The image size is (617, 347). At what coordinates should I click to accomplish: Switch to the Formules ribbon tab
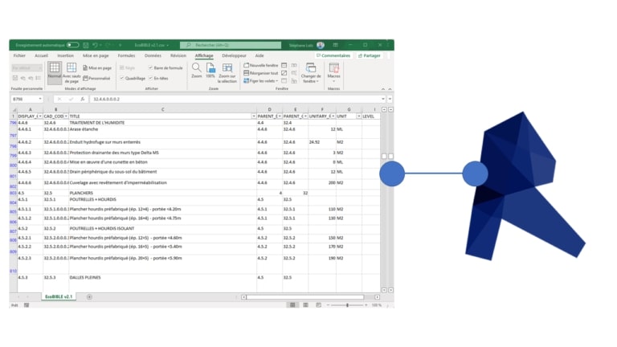click(x=126, y=55)
